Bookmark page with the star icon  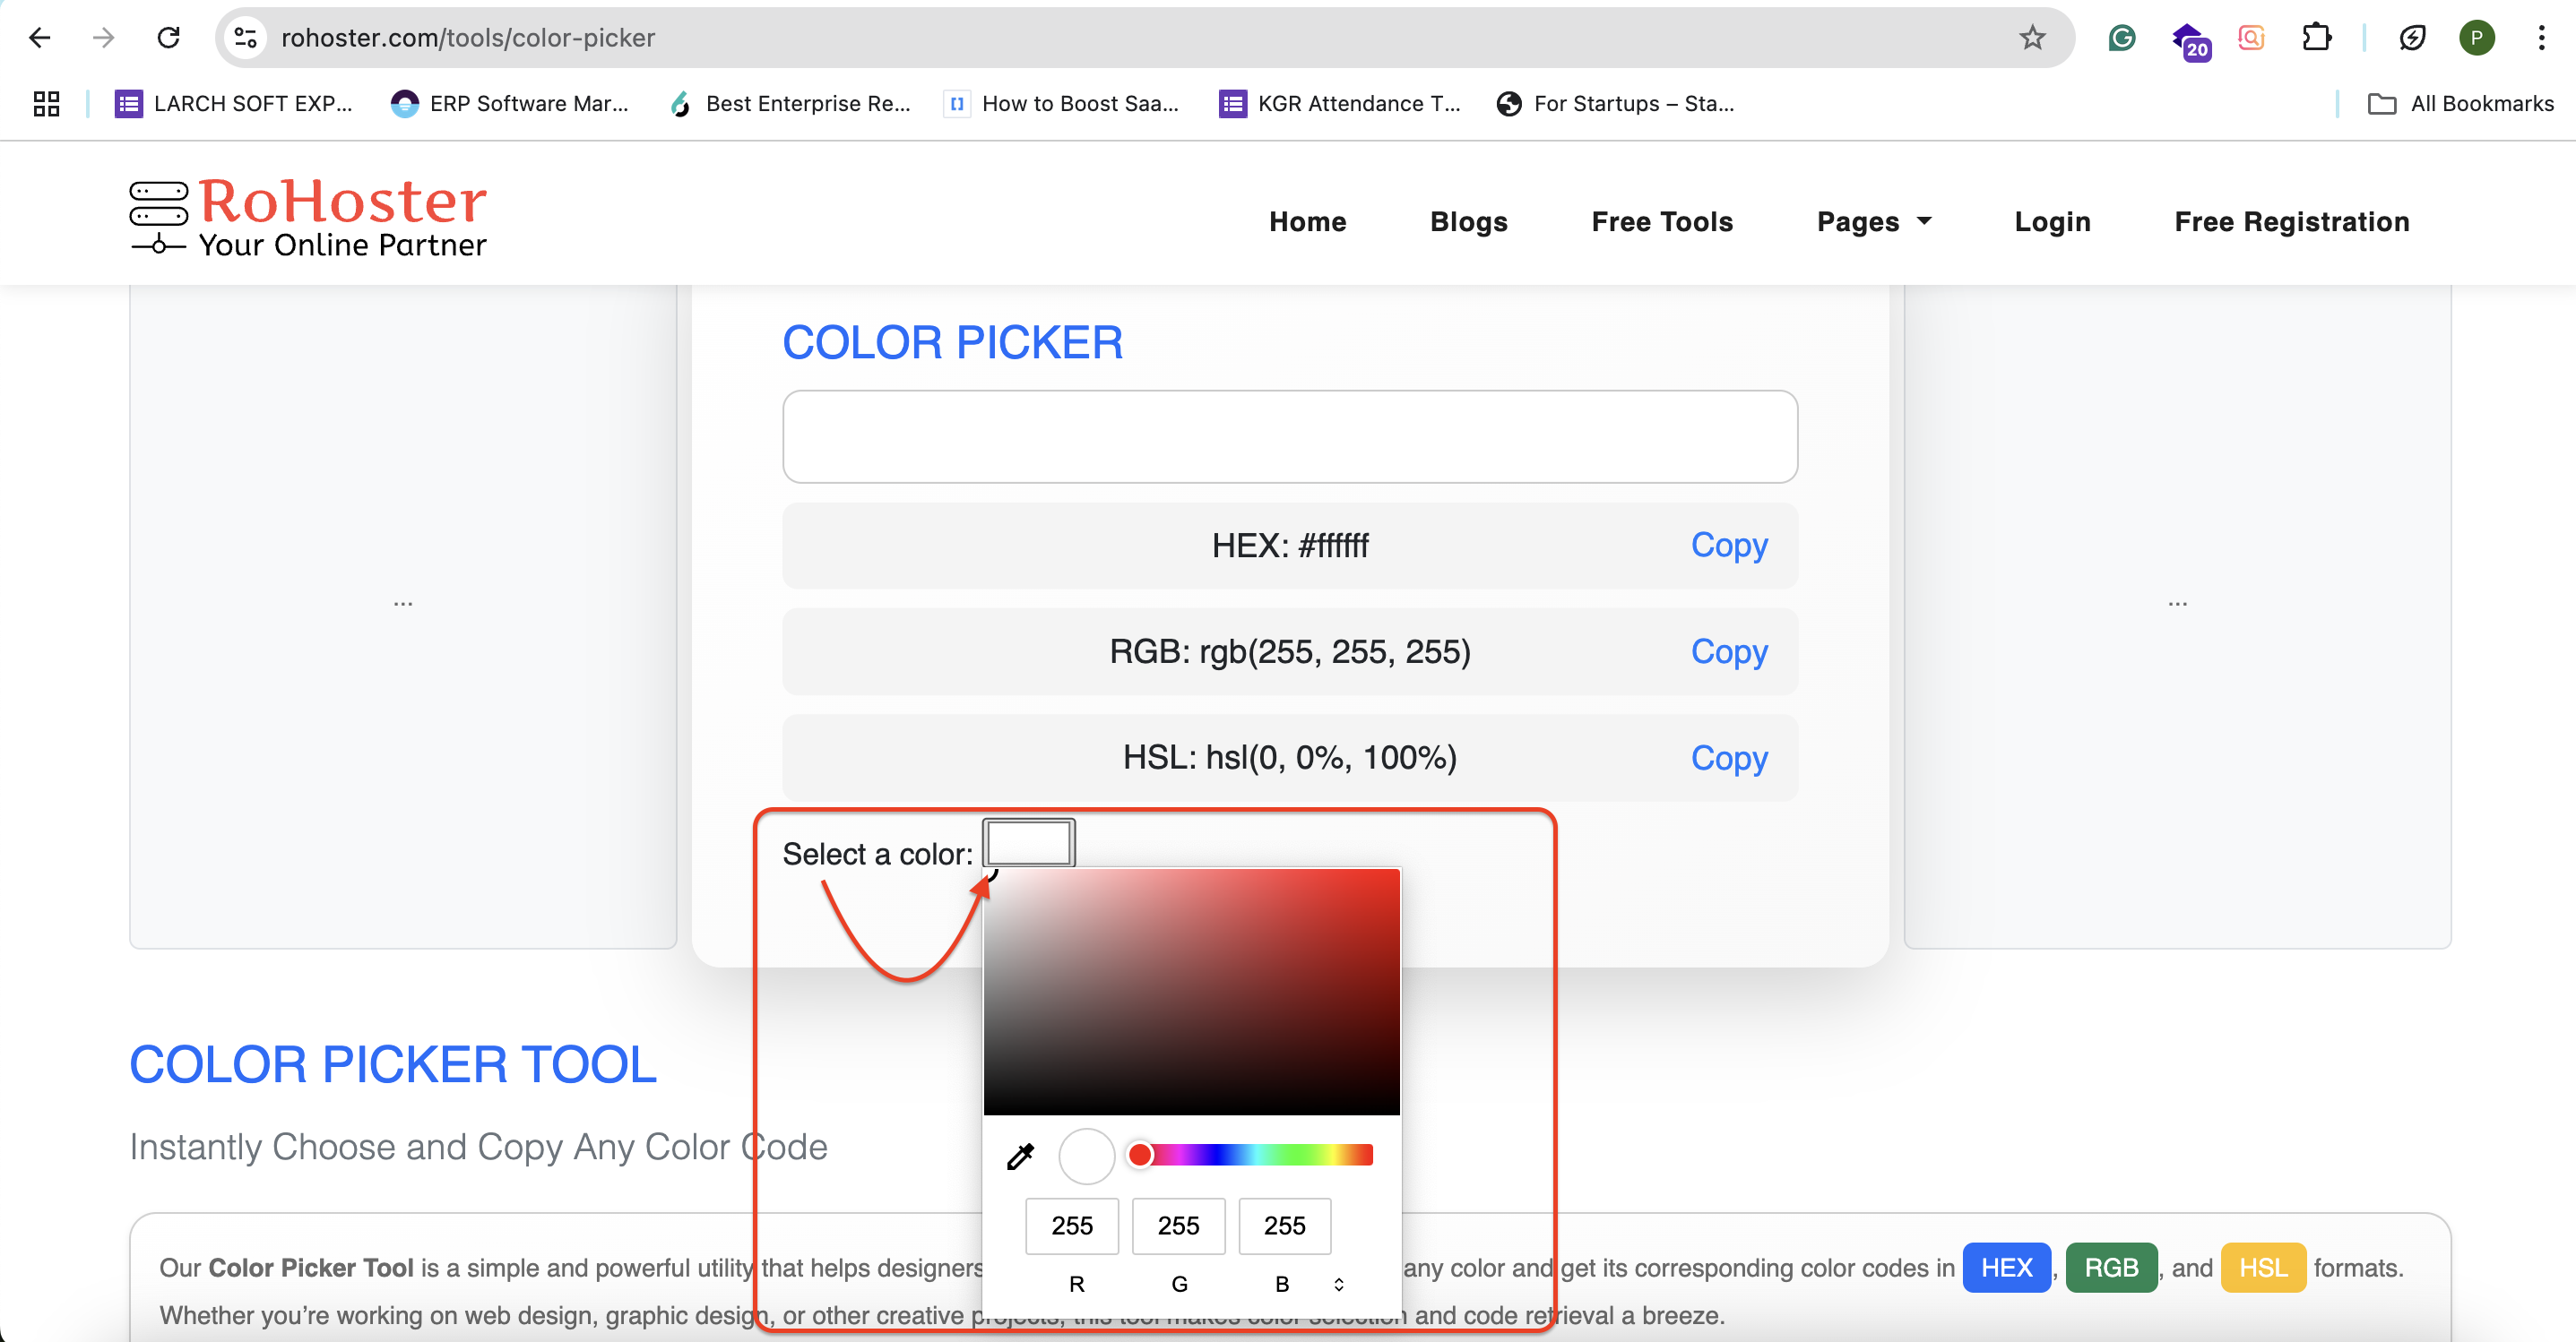2031,38
